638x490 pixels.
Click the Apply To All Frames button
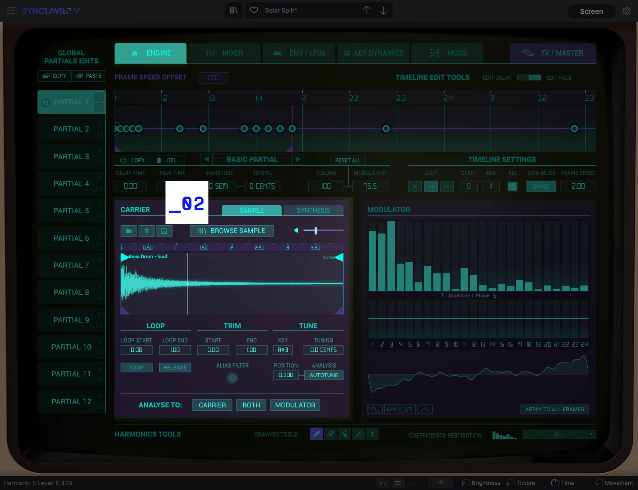click(x=554, y=409)
